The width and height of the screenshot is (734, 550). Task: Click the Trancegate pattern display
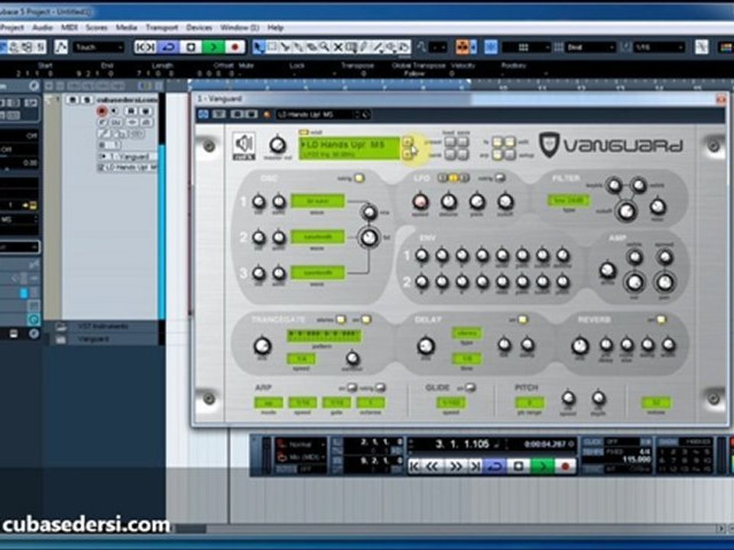pyautogui.click(x=324, y=336)
